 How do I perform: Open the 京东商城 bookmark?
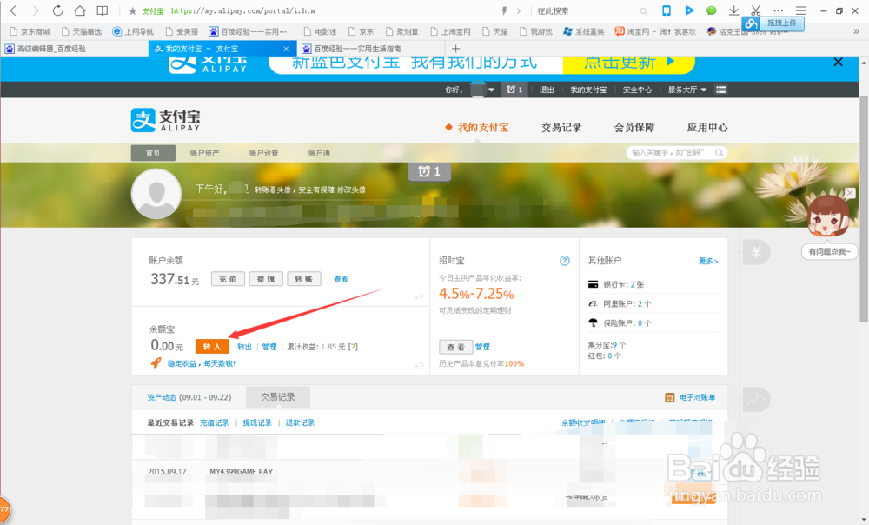point(30,31)
